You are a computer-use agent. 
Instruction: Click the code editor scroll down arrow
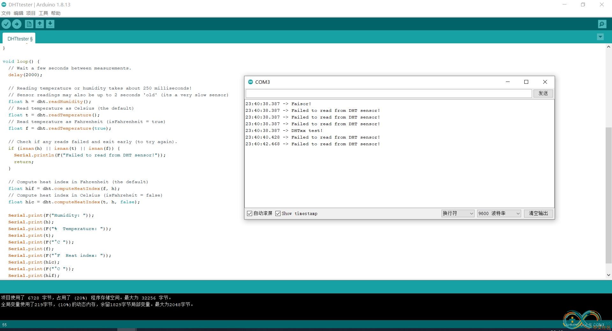[608, 275]
